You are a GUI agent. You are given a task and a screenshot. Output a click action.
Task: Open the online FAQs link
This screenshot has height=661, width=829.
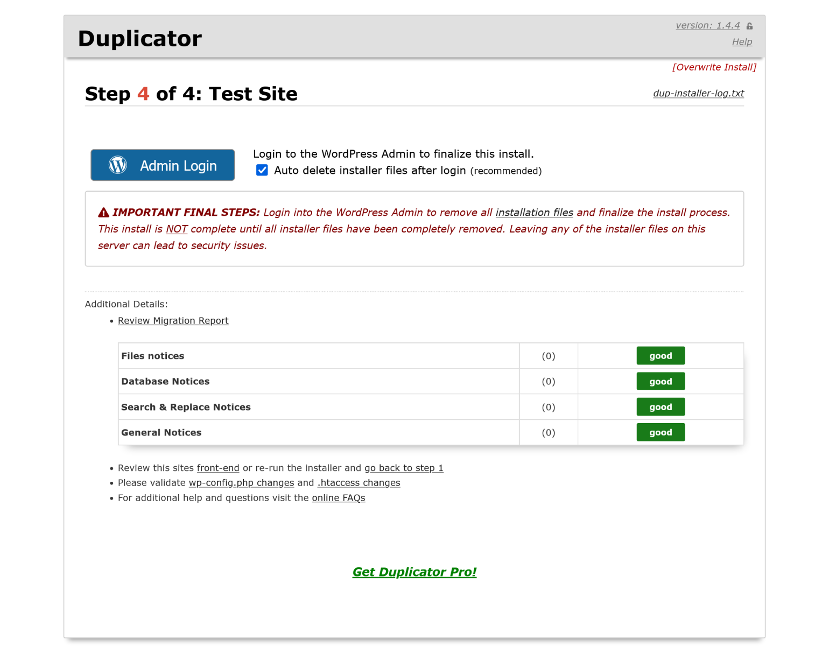[339, 498]
